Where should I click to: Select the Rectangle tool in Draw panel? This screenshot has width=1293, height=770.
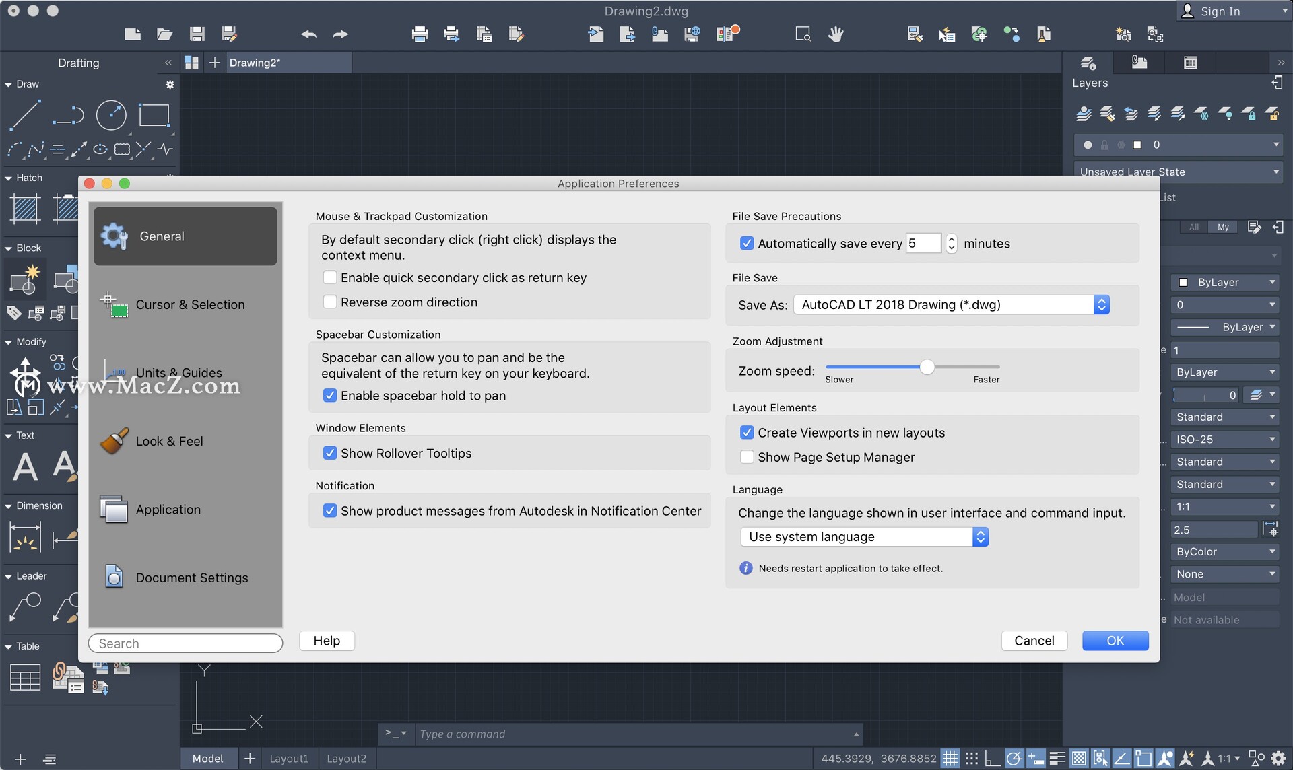[154, 115]
